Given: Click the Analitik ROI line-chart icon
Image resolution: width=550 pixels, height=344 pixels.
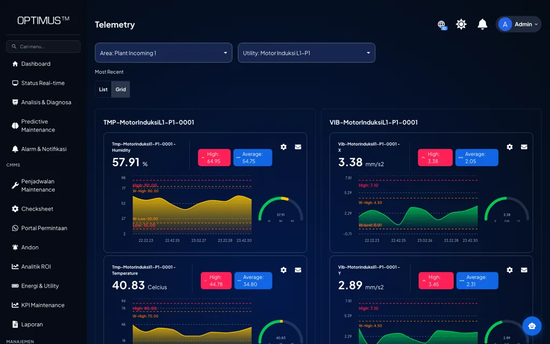Looking at the screenshot, I should 15,267.
